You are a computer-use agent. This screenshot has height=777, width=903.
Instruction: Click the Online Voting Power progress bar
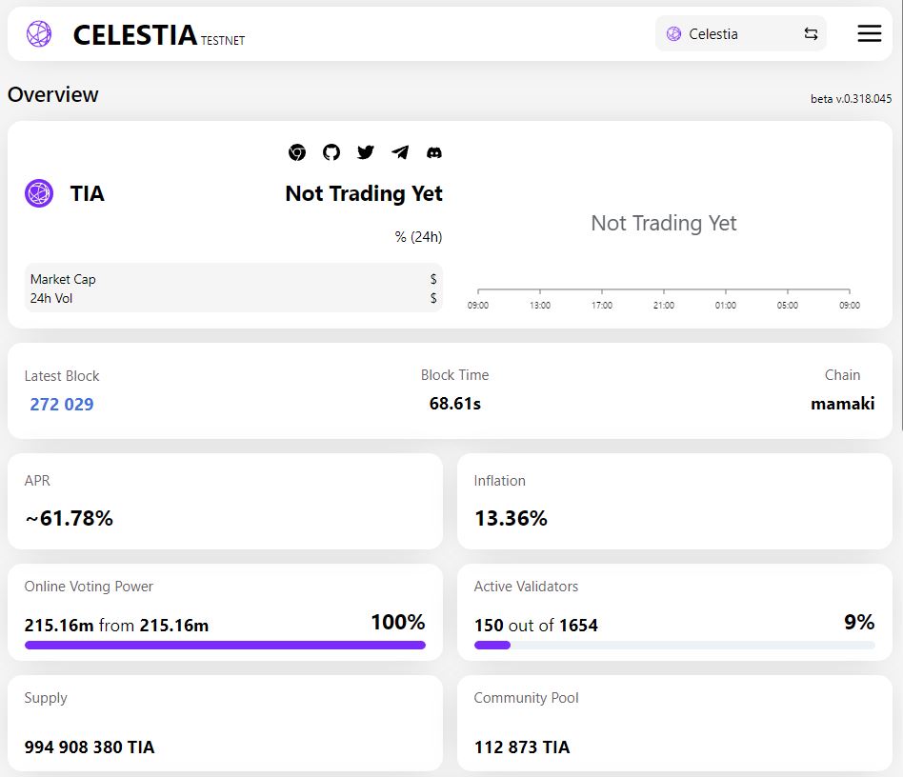[x=225, y=646]
